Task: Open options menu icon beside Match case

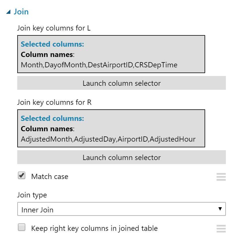Action: click(221, 177)
